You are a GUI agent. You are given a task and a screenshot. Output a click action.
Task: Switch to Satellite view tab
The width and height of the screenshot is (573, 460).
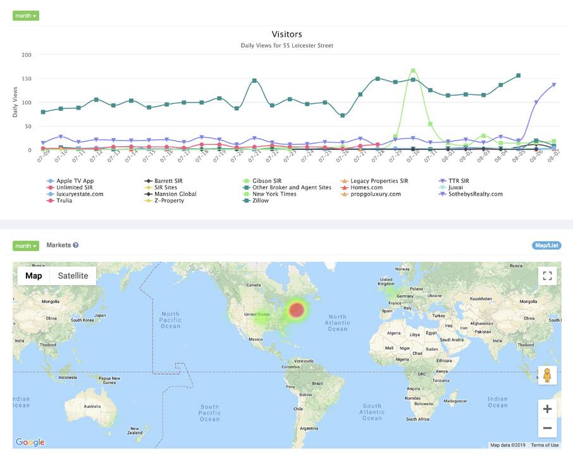click(x=73, y=276)
